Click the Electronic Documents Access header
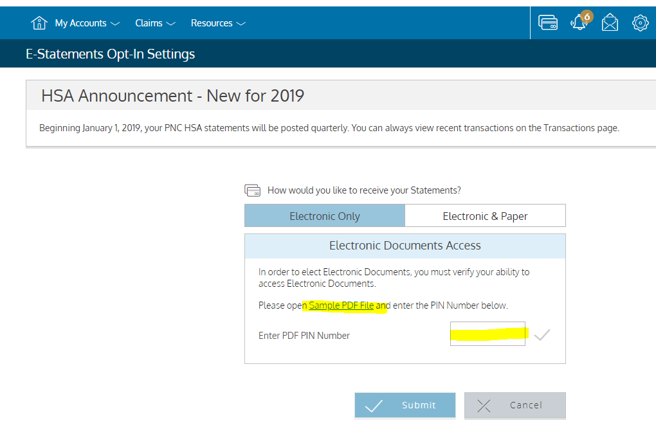 click(x=405, y=246)
